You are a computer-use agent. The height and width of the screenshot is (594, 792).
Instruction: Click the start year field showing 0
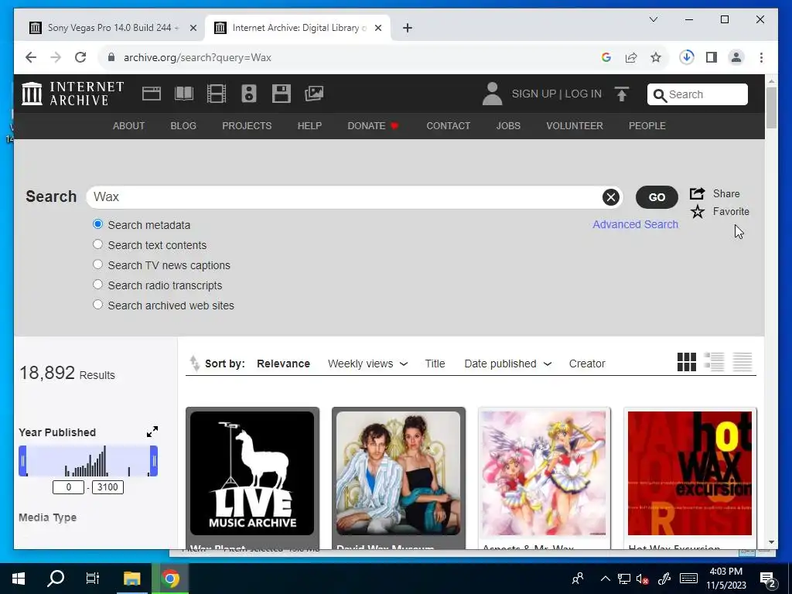pyautogui.click(x=68, y=487)
